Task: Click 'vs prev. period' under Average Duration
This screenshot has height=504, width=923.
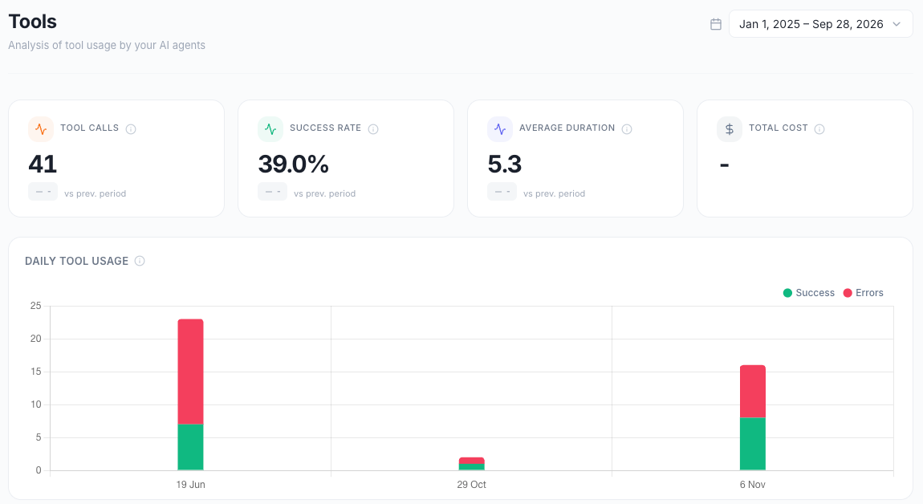Action: point(555,193)
